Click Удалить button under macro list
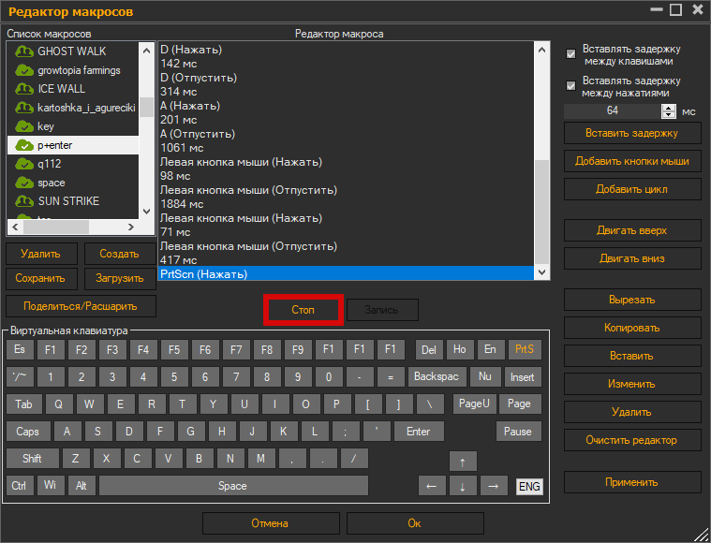This screenshot has width=711, height=543. [x=41, y=254]
